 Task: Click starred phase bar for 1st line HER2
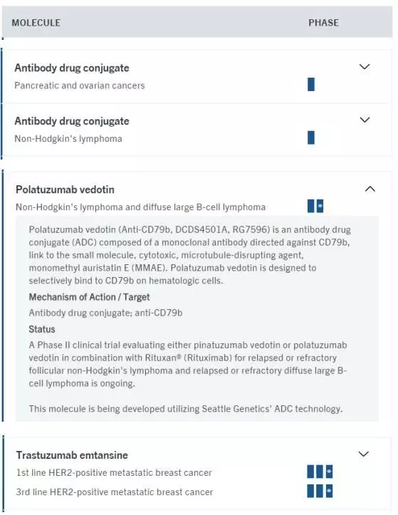pos(330,472)
